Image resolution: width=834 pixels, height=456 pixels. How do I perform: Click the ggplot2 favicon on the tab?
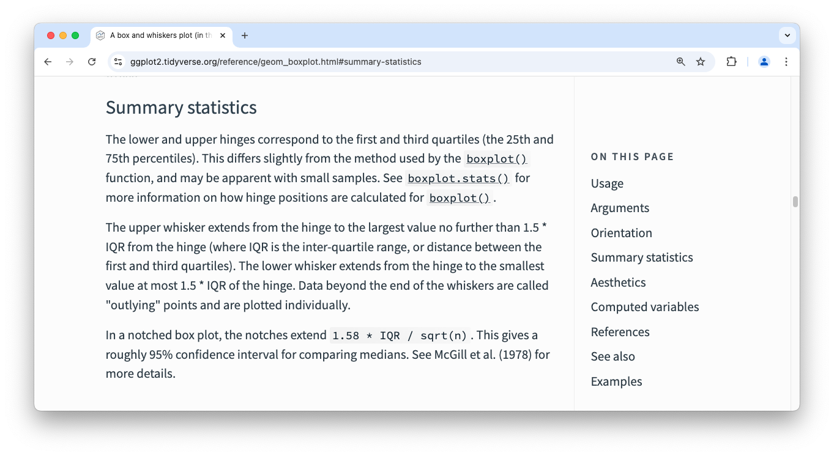click(100, 35)
